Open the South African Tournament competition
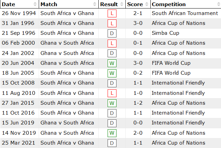Image resolution: width=221 pixels, height=148 pixels. 185,13
